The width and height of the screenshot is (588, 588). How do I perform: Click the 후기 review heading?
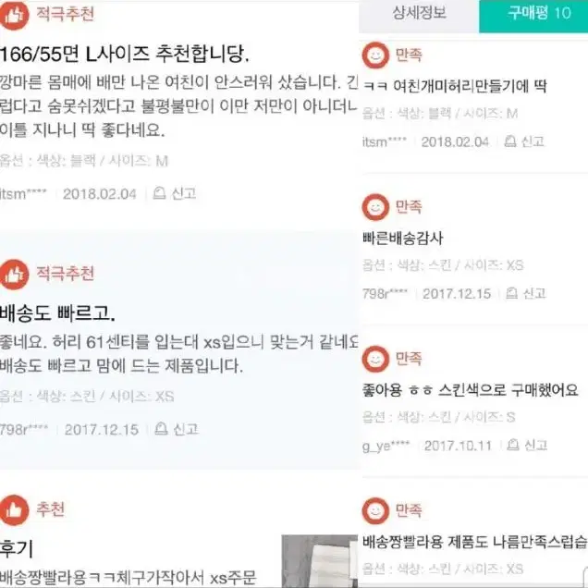17,548
